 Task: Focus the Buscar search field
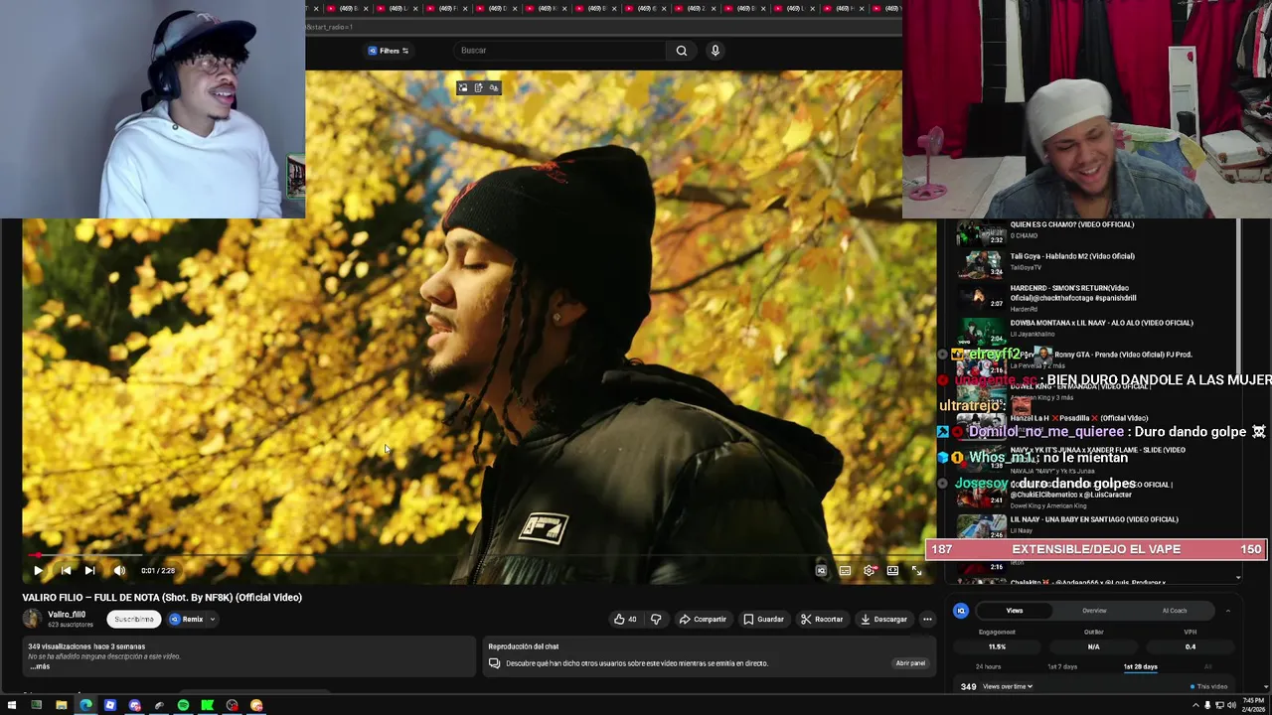tap(559, 51)
